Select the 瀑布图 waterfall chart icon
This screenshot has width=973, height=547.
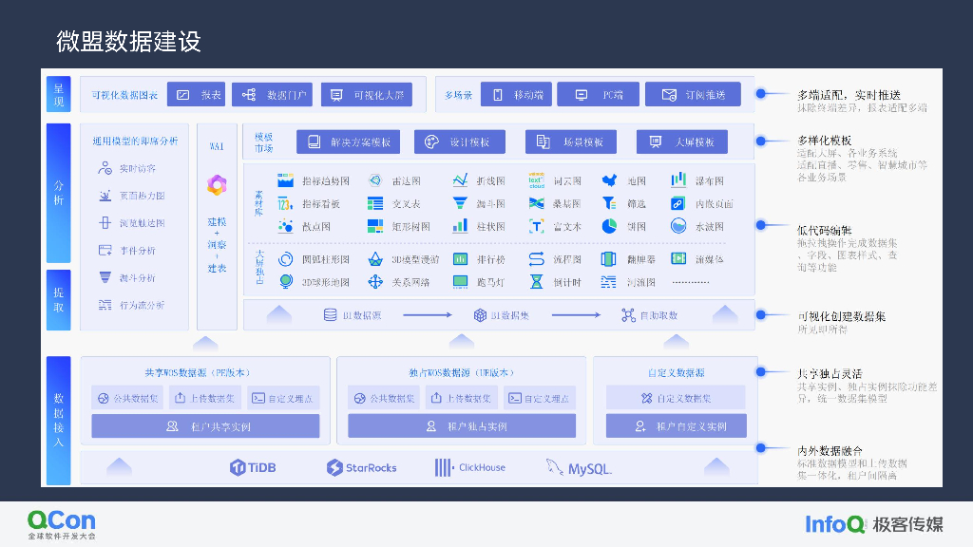click(678, 179)
